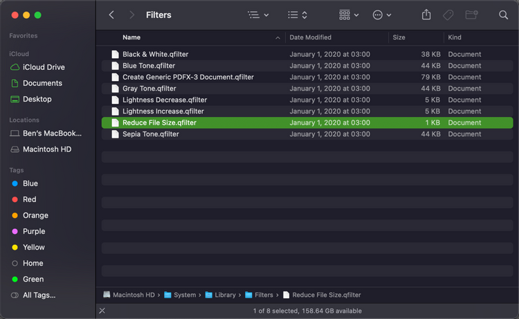This screenshot has height=319, width=519.
Task: Open the ellipsis action menu
Action: [382, 15]
